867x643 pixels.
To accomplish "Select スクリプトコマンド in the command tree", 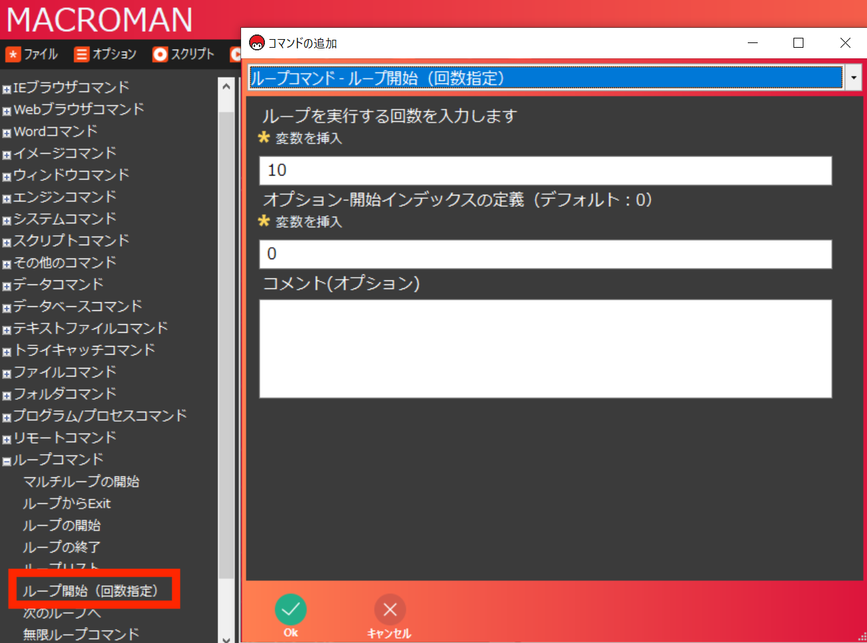I will tap(72, 241).
